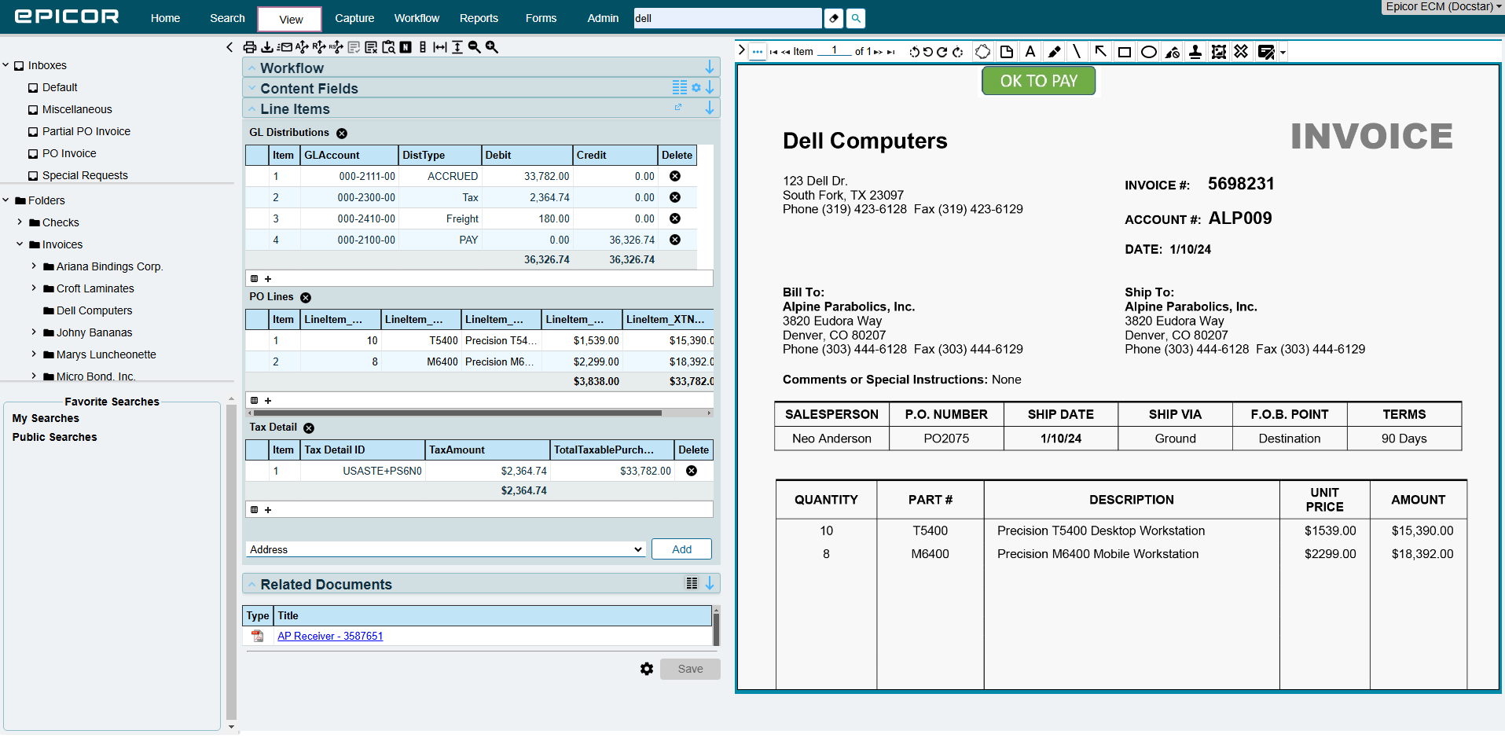Collapse the Line Items panel
Screen dimensions: 1505x745
[251, 109]
